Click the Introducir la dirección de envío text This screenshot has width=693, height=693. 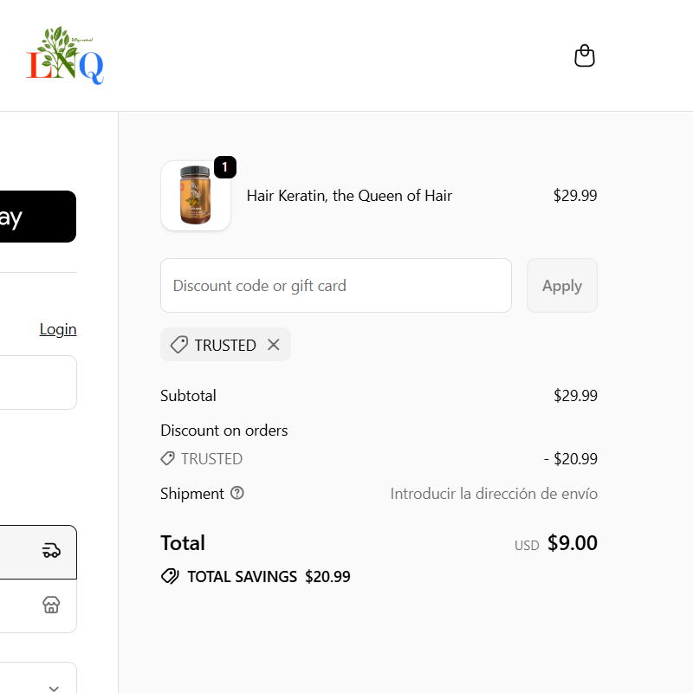coord(494,494)
